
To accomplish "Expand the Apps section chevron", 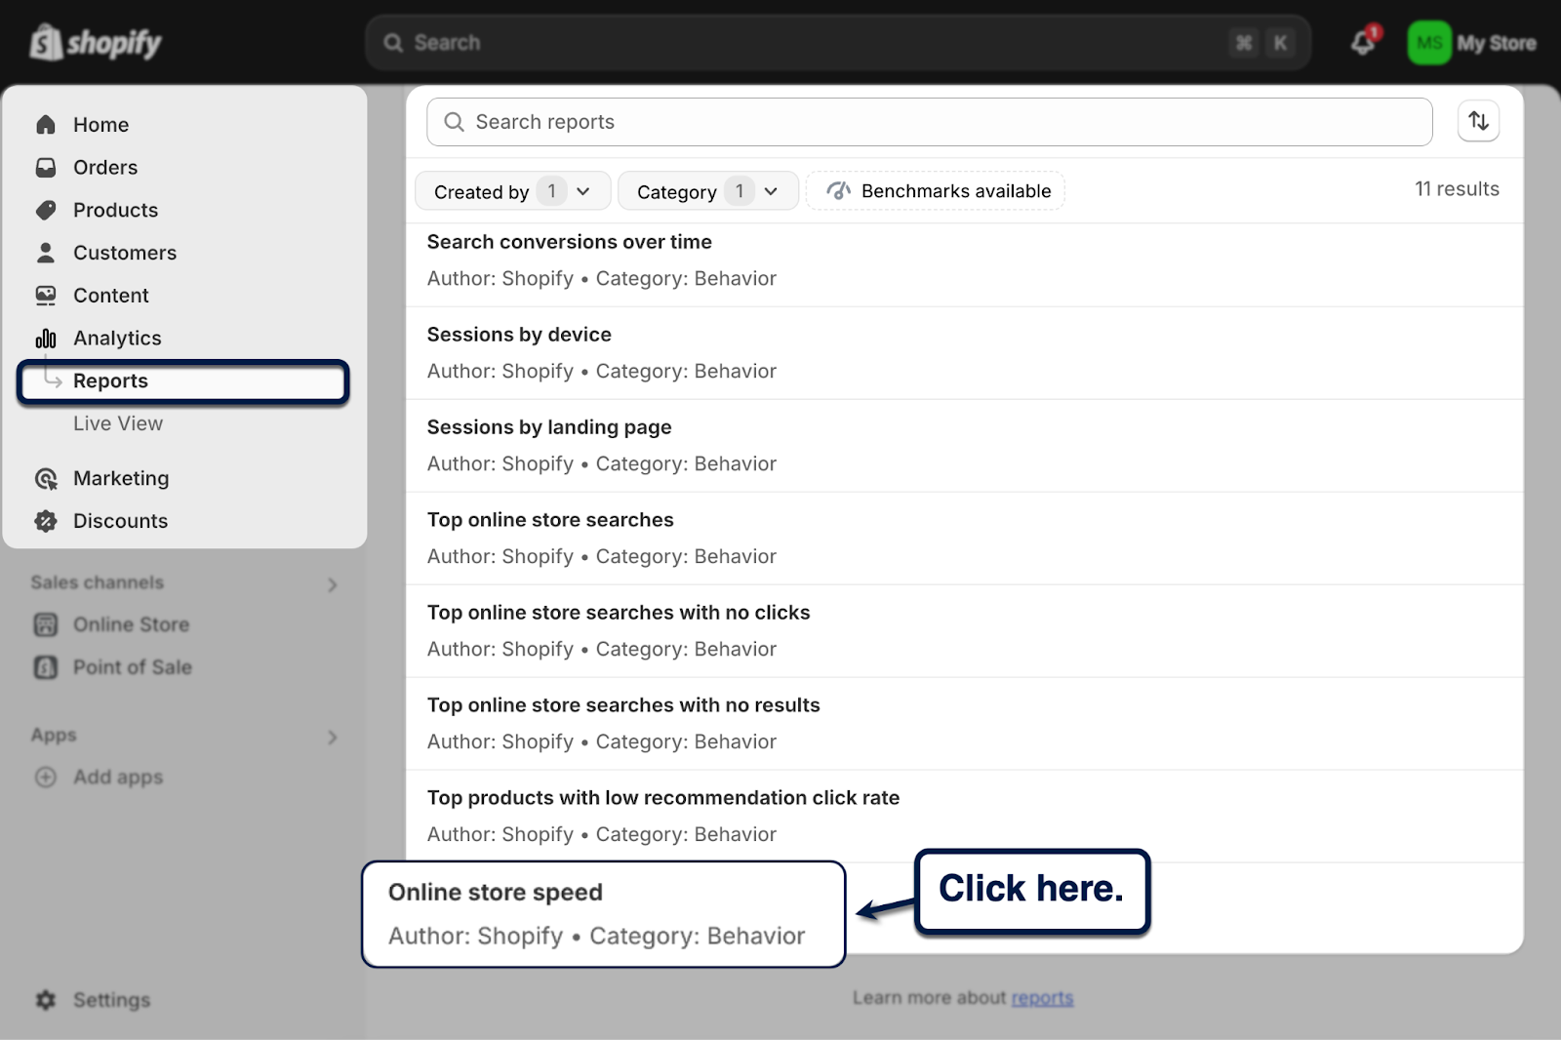I will [x=332, y=737].
